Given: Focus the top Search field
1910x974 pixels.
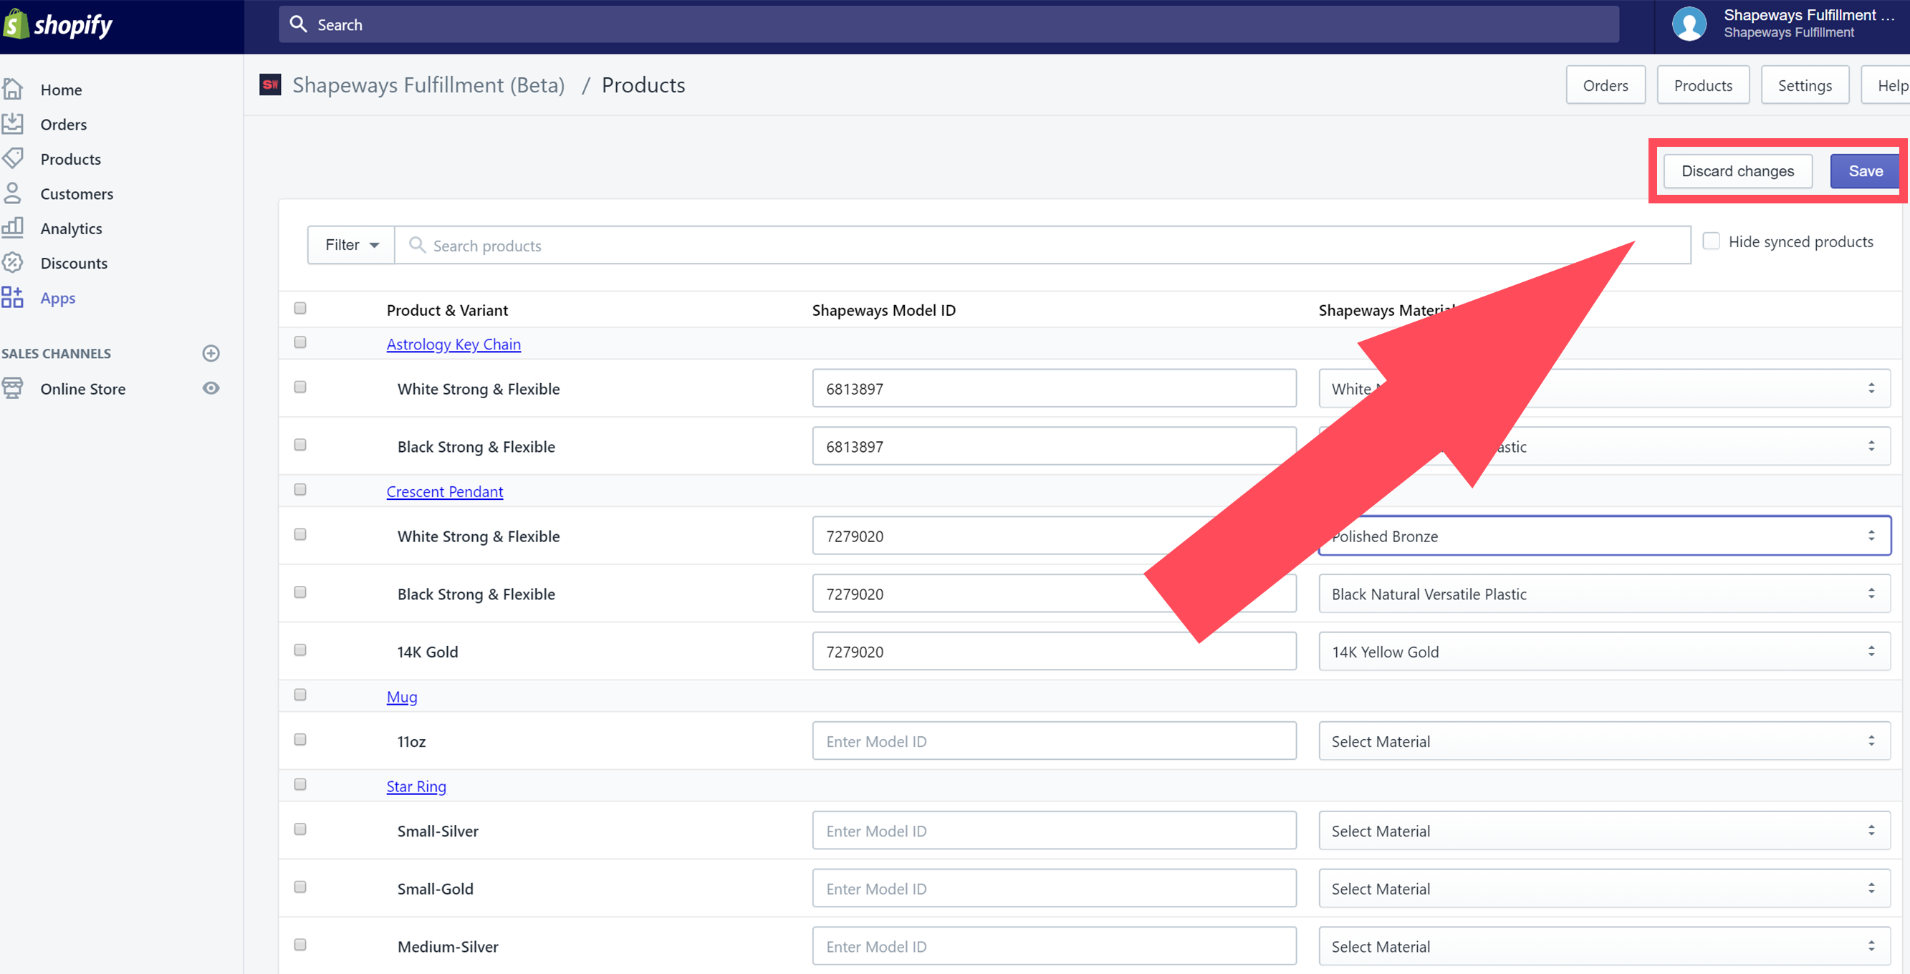Looking at the screenshot, I should coord(949,24).
